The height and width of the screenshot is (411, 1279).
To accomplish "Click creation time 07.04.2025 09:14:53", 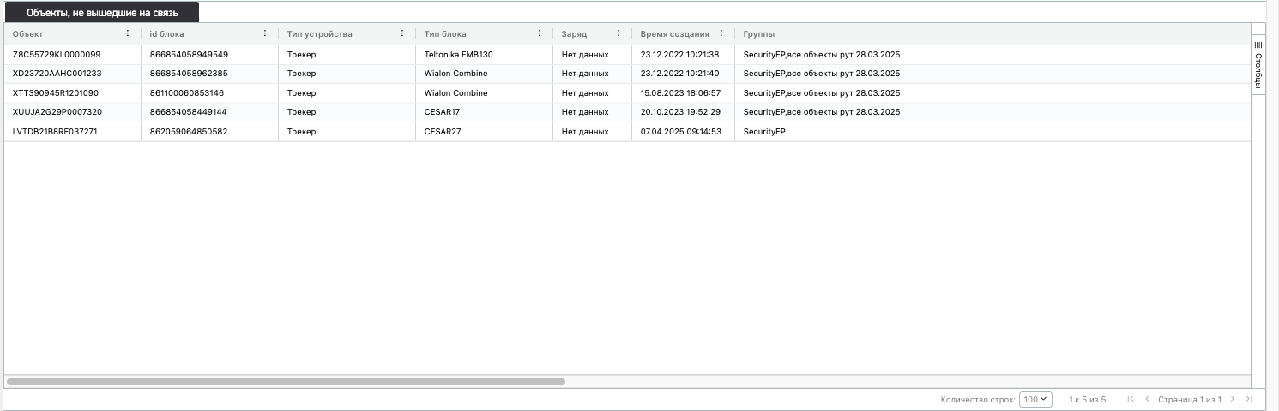I will (681, 132).
